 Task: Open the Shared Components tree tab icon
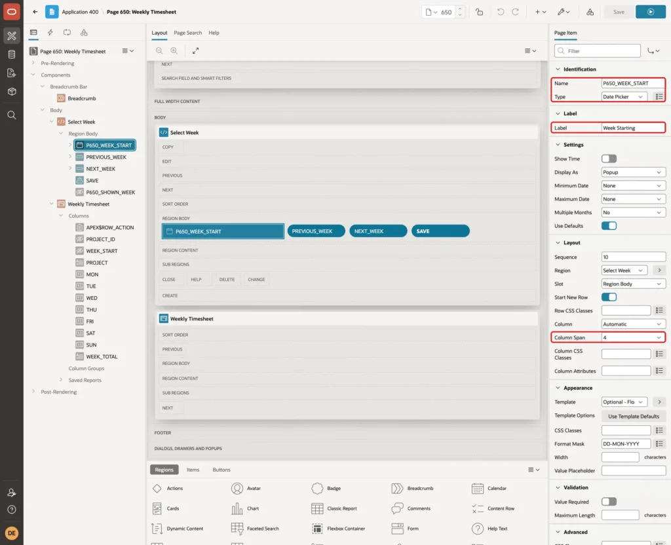(x=84, y=33)
